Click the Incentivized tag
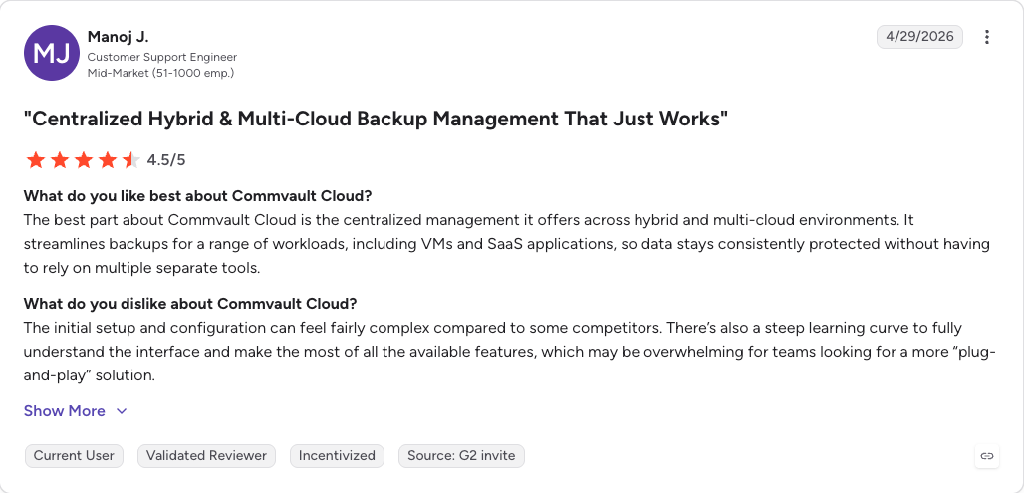 point(337,456)
